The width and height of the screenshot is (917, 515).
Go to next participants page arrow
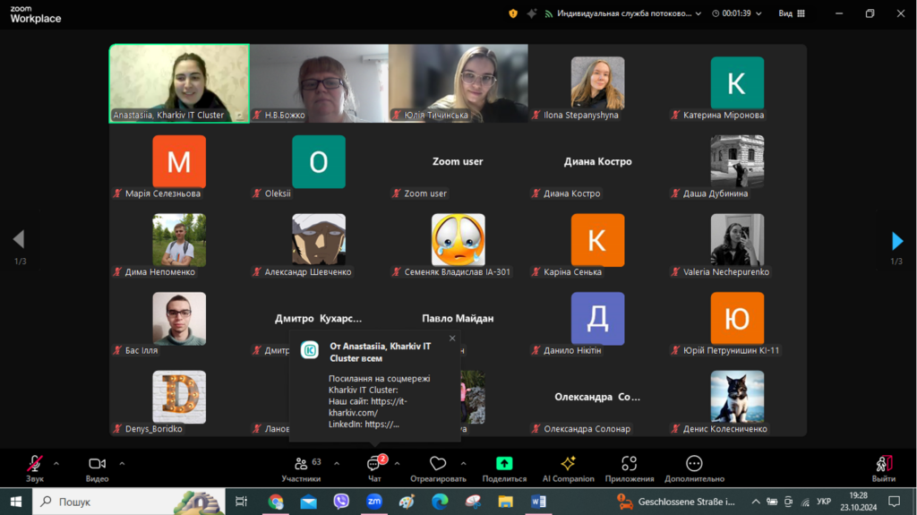897,241
